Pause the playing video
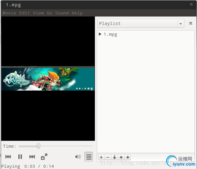The image size is (197, 169). [x=20, y=157]
